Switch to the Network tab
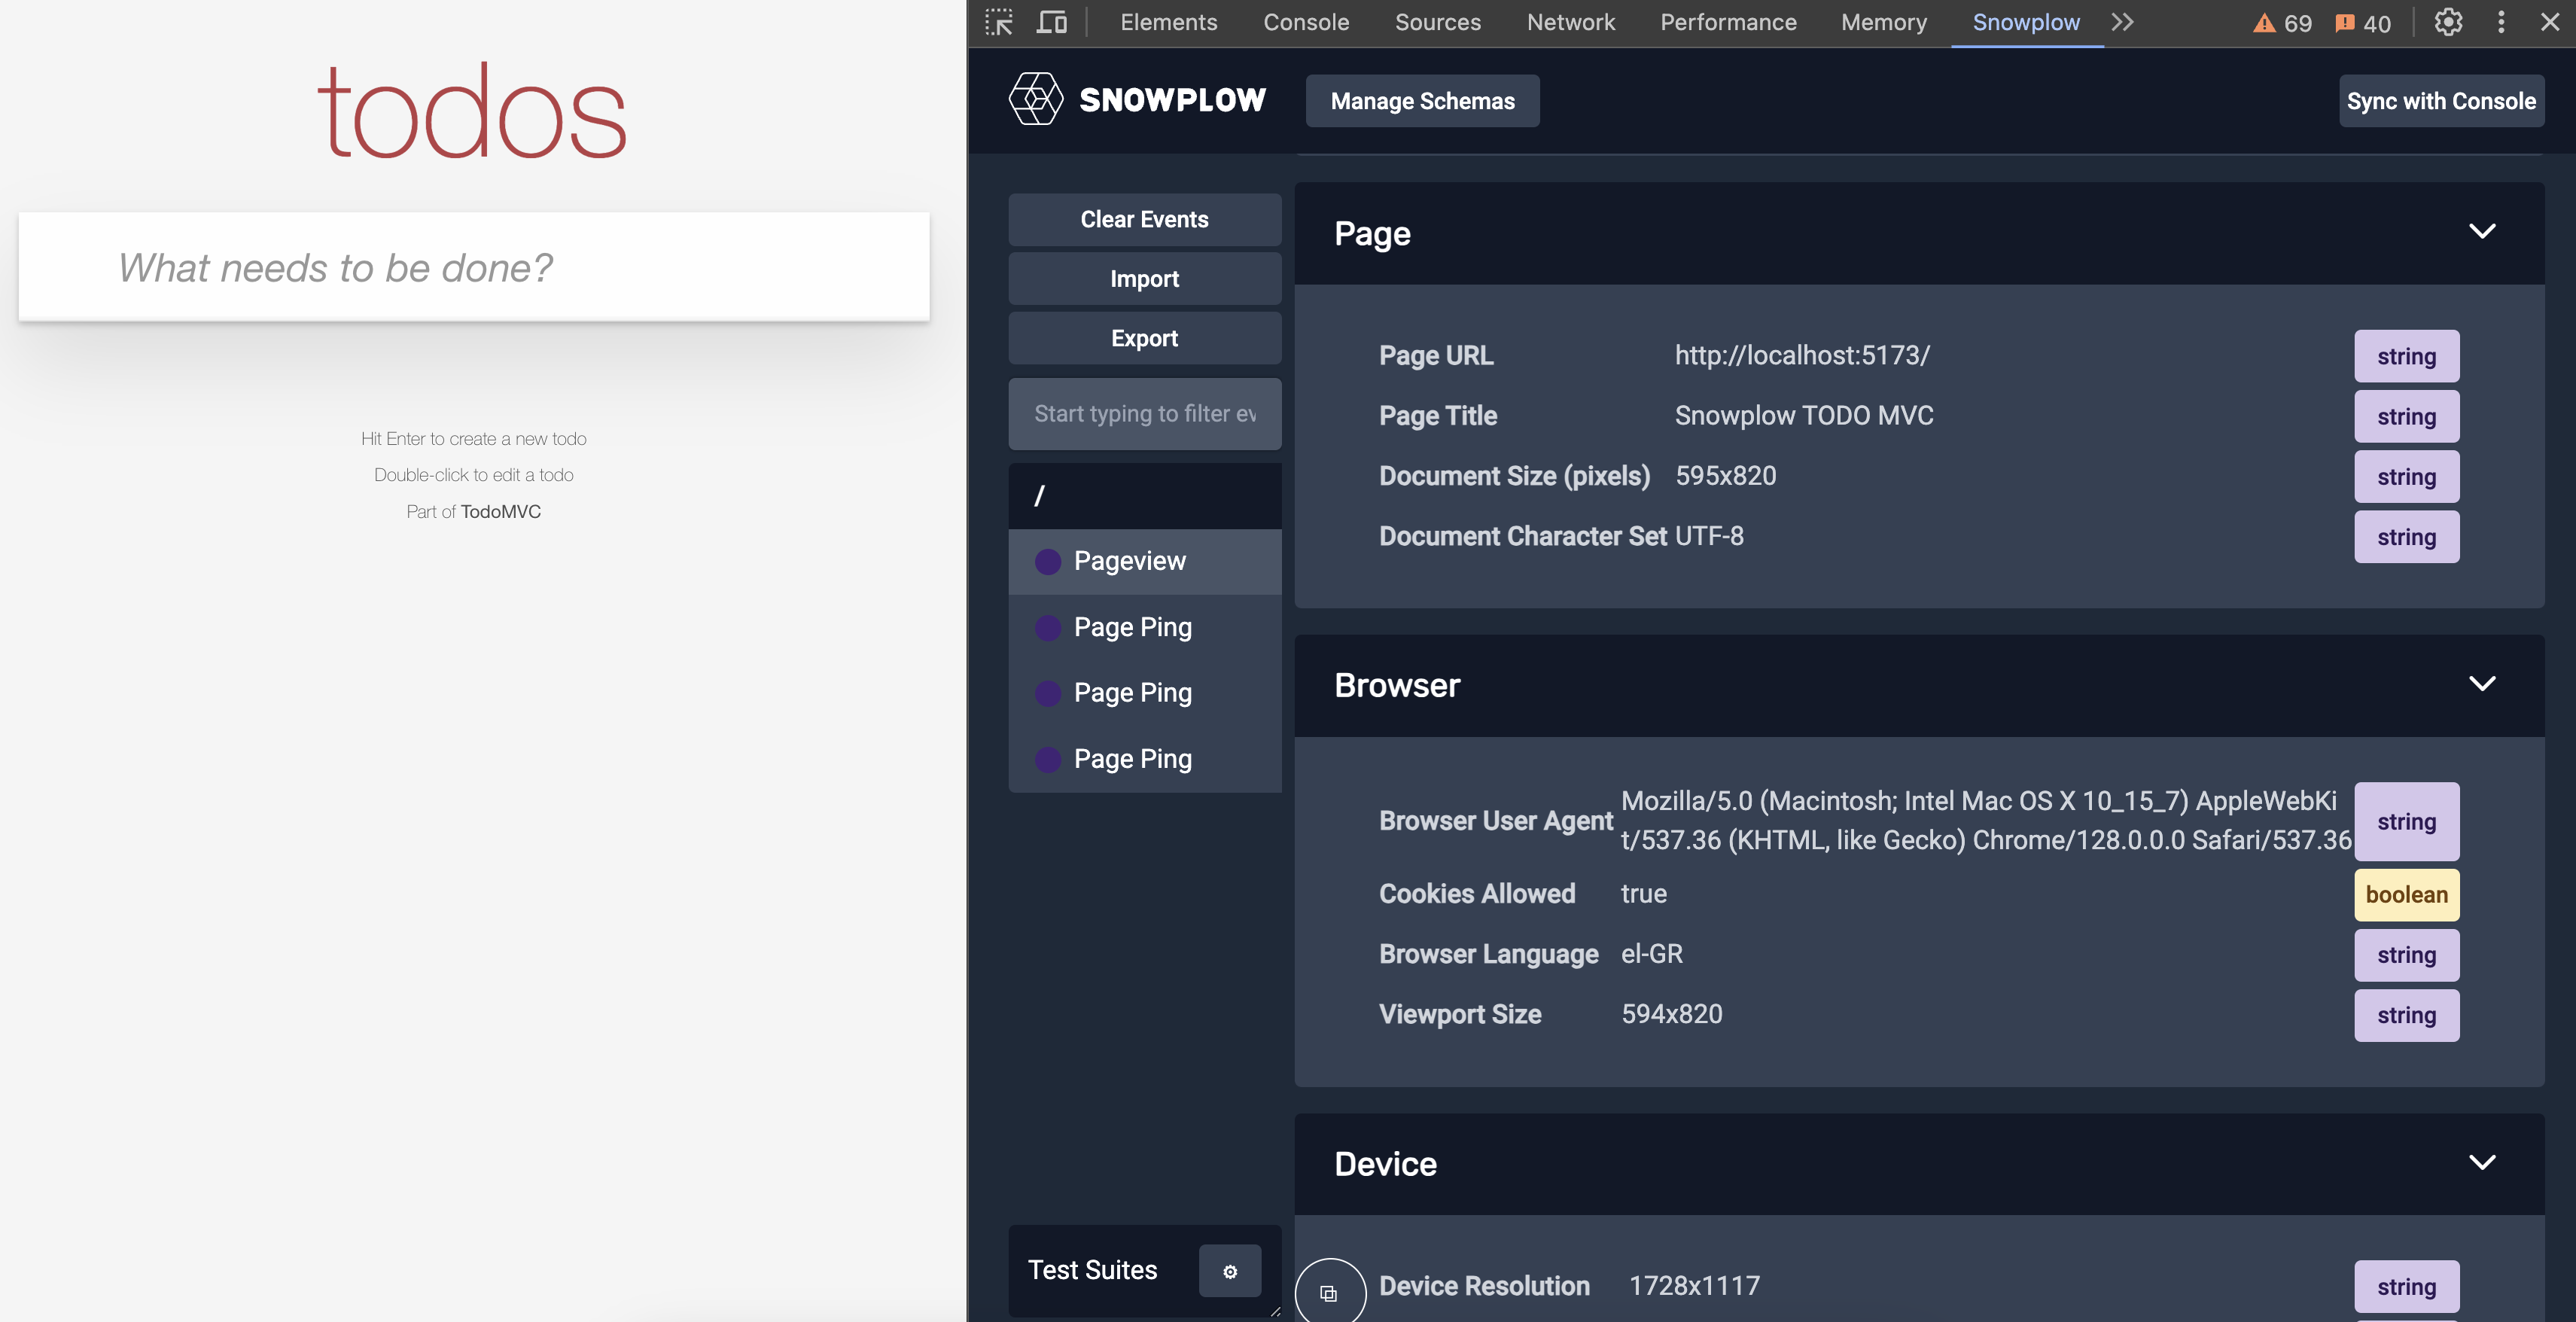Viewport: 2576px width, 1322px height. [1570, 22]
